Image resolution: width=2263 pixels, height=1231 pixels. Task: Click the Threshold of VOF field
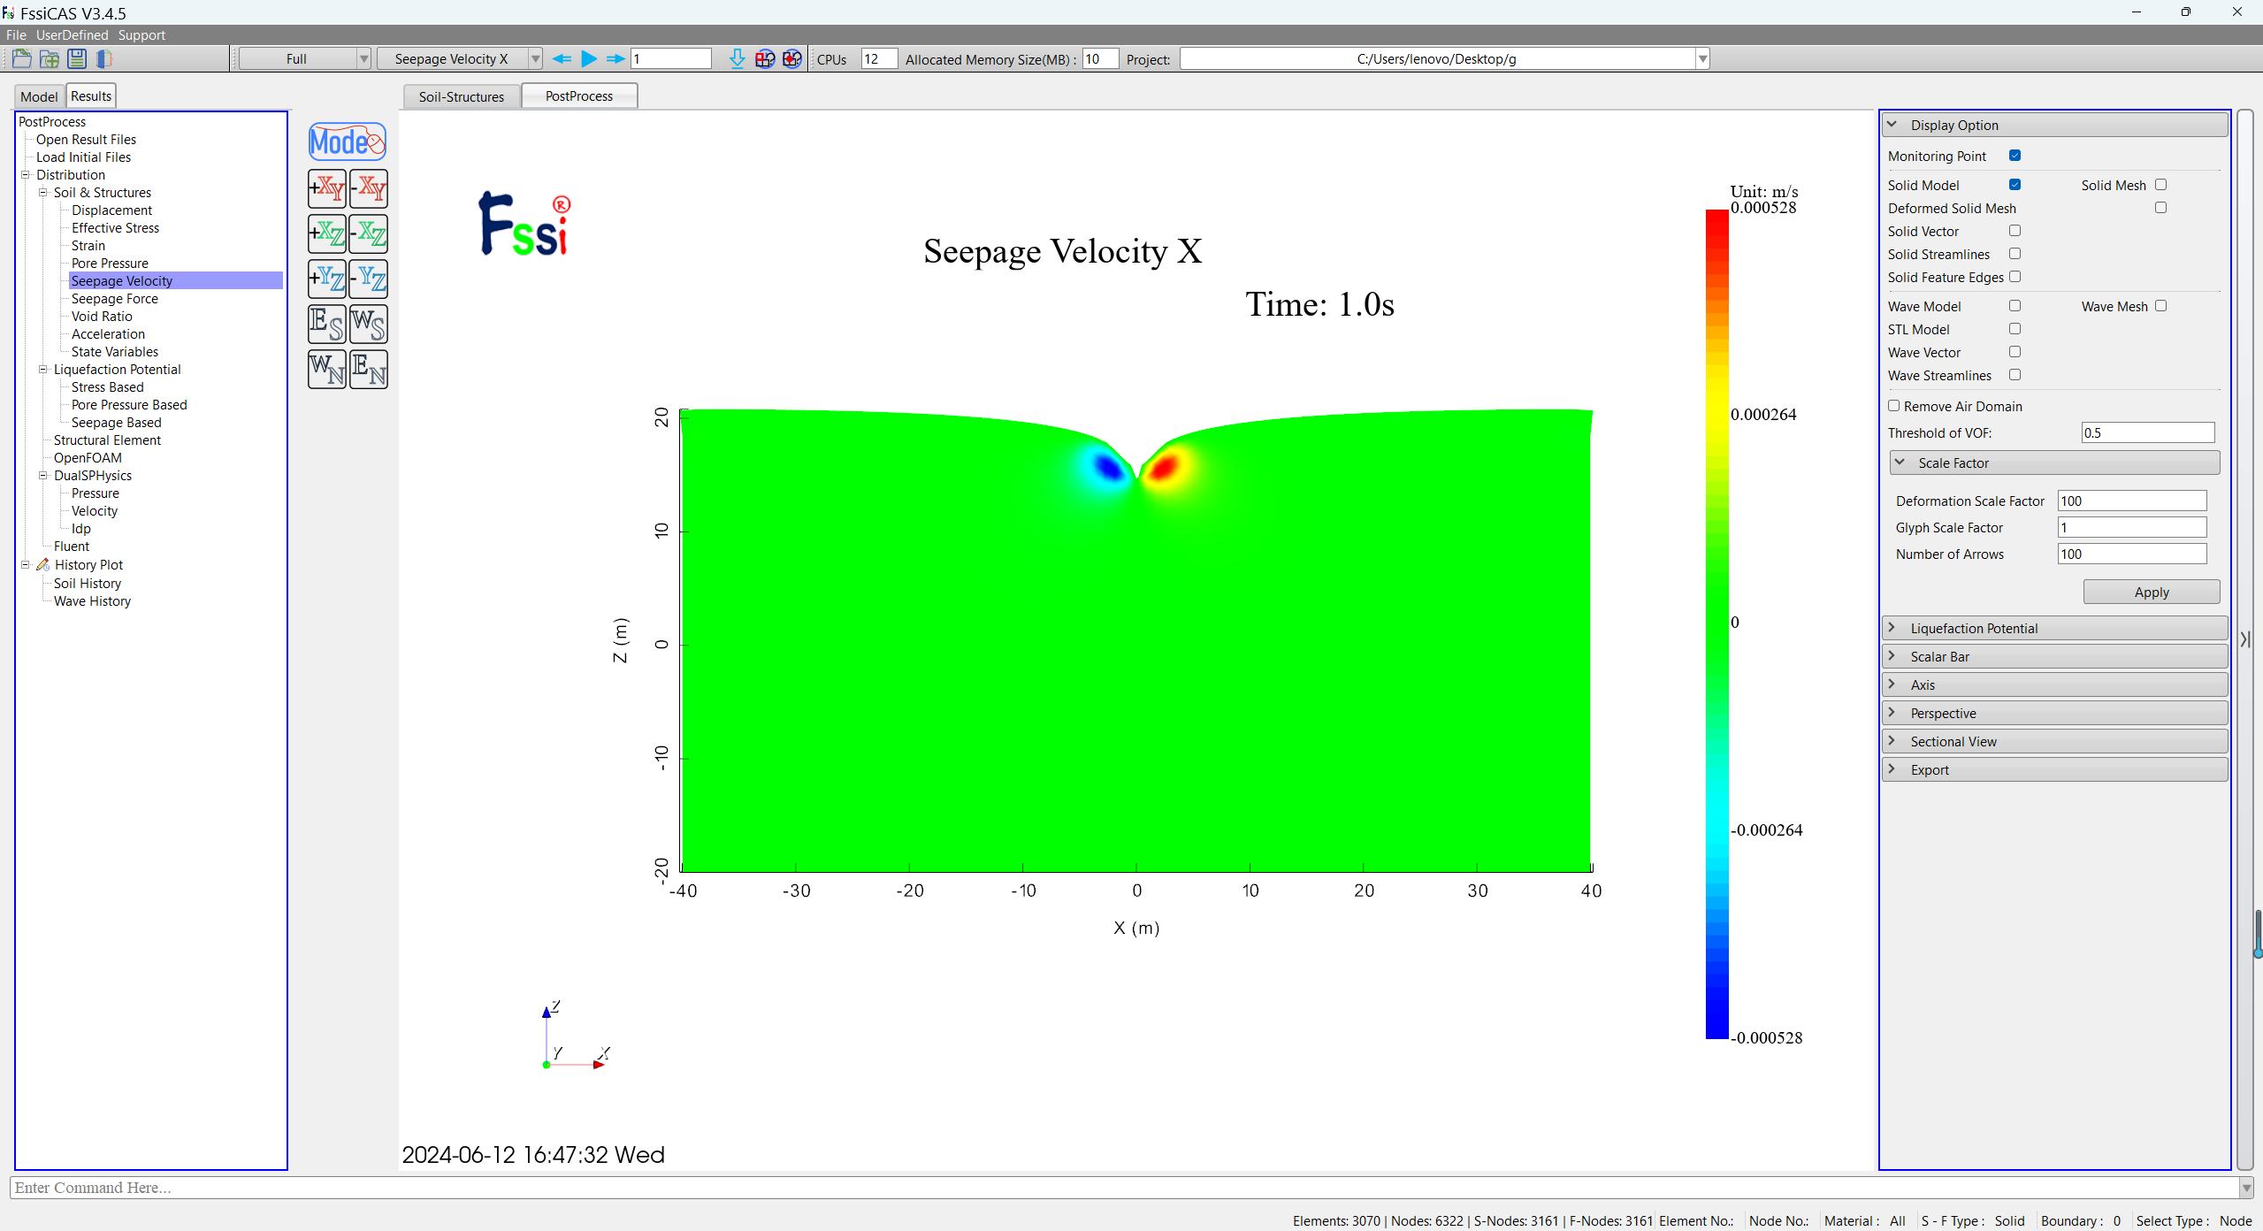point(2147,433)
